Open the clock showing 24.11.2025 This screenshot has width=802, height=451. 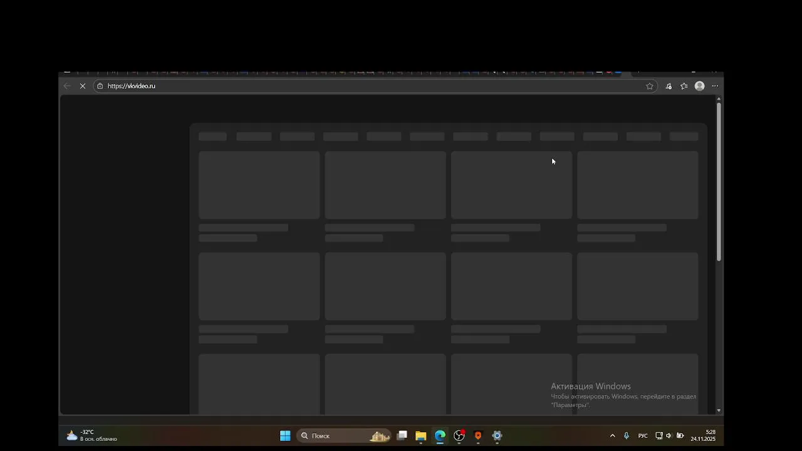pos(703,435)
